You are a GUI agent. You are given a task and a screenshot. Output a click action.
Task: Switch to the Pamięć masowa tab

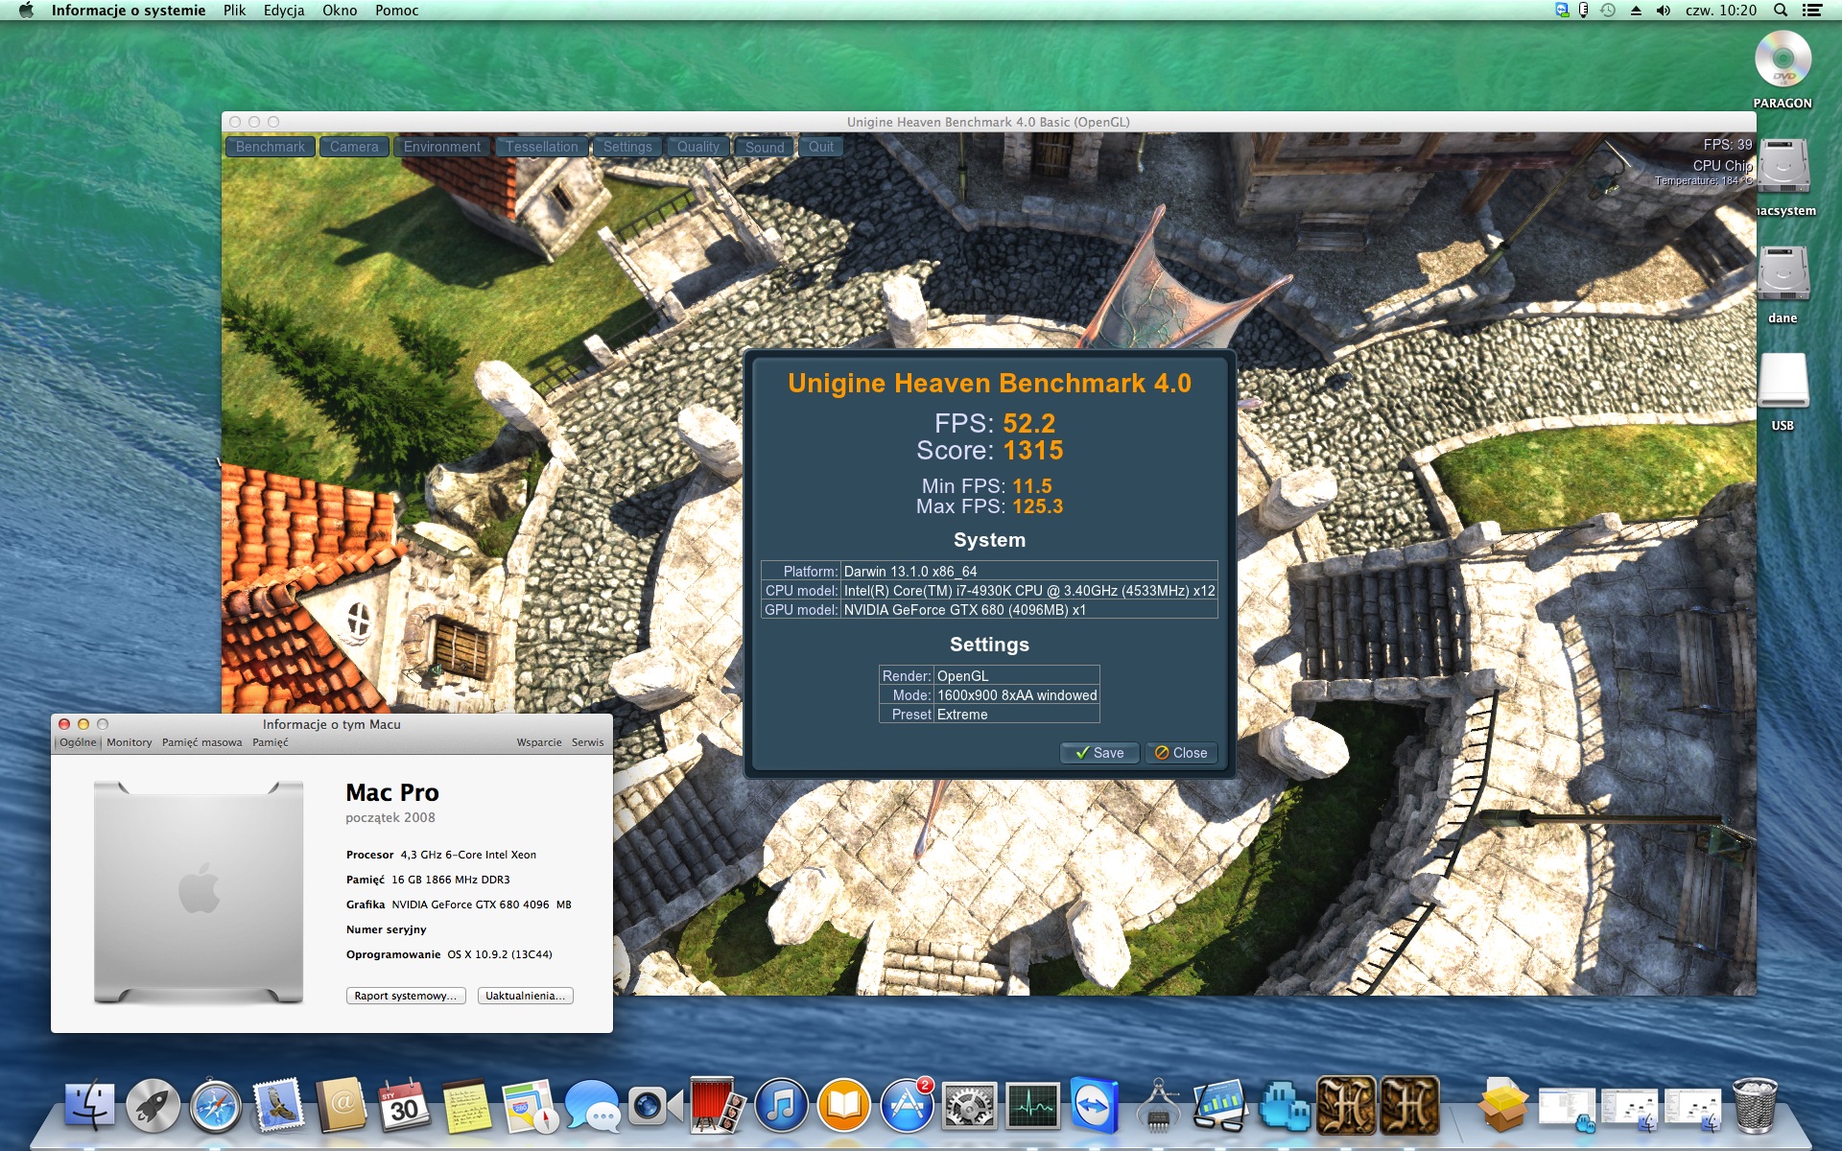(x=202, y=742)
